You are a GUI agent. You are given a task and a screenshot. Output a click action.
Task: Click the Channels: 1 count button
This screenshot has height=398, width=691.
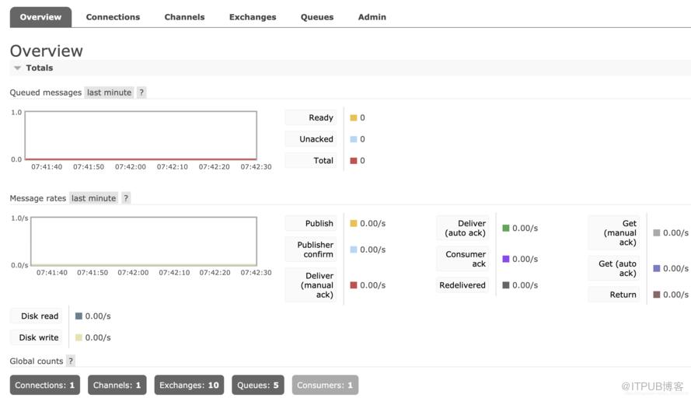click(x=117, y=385)
